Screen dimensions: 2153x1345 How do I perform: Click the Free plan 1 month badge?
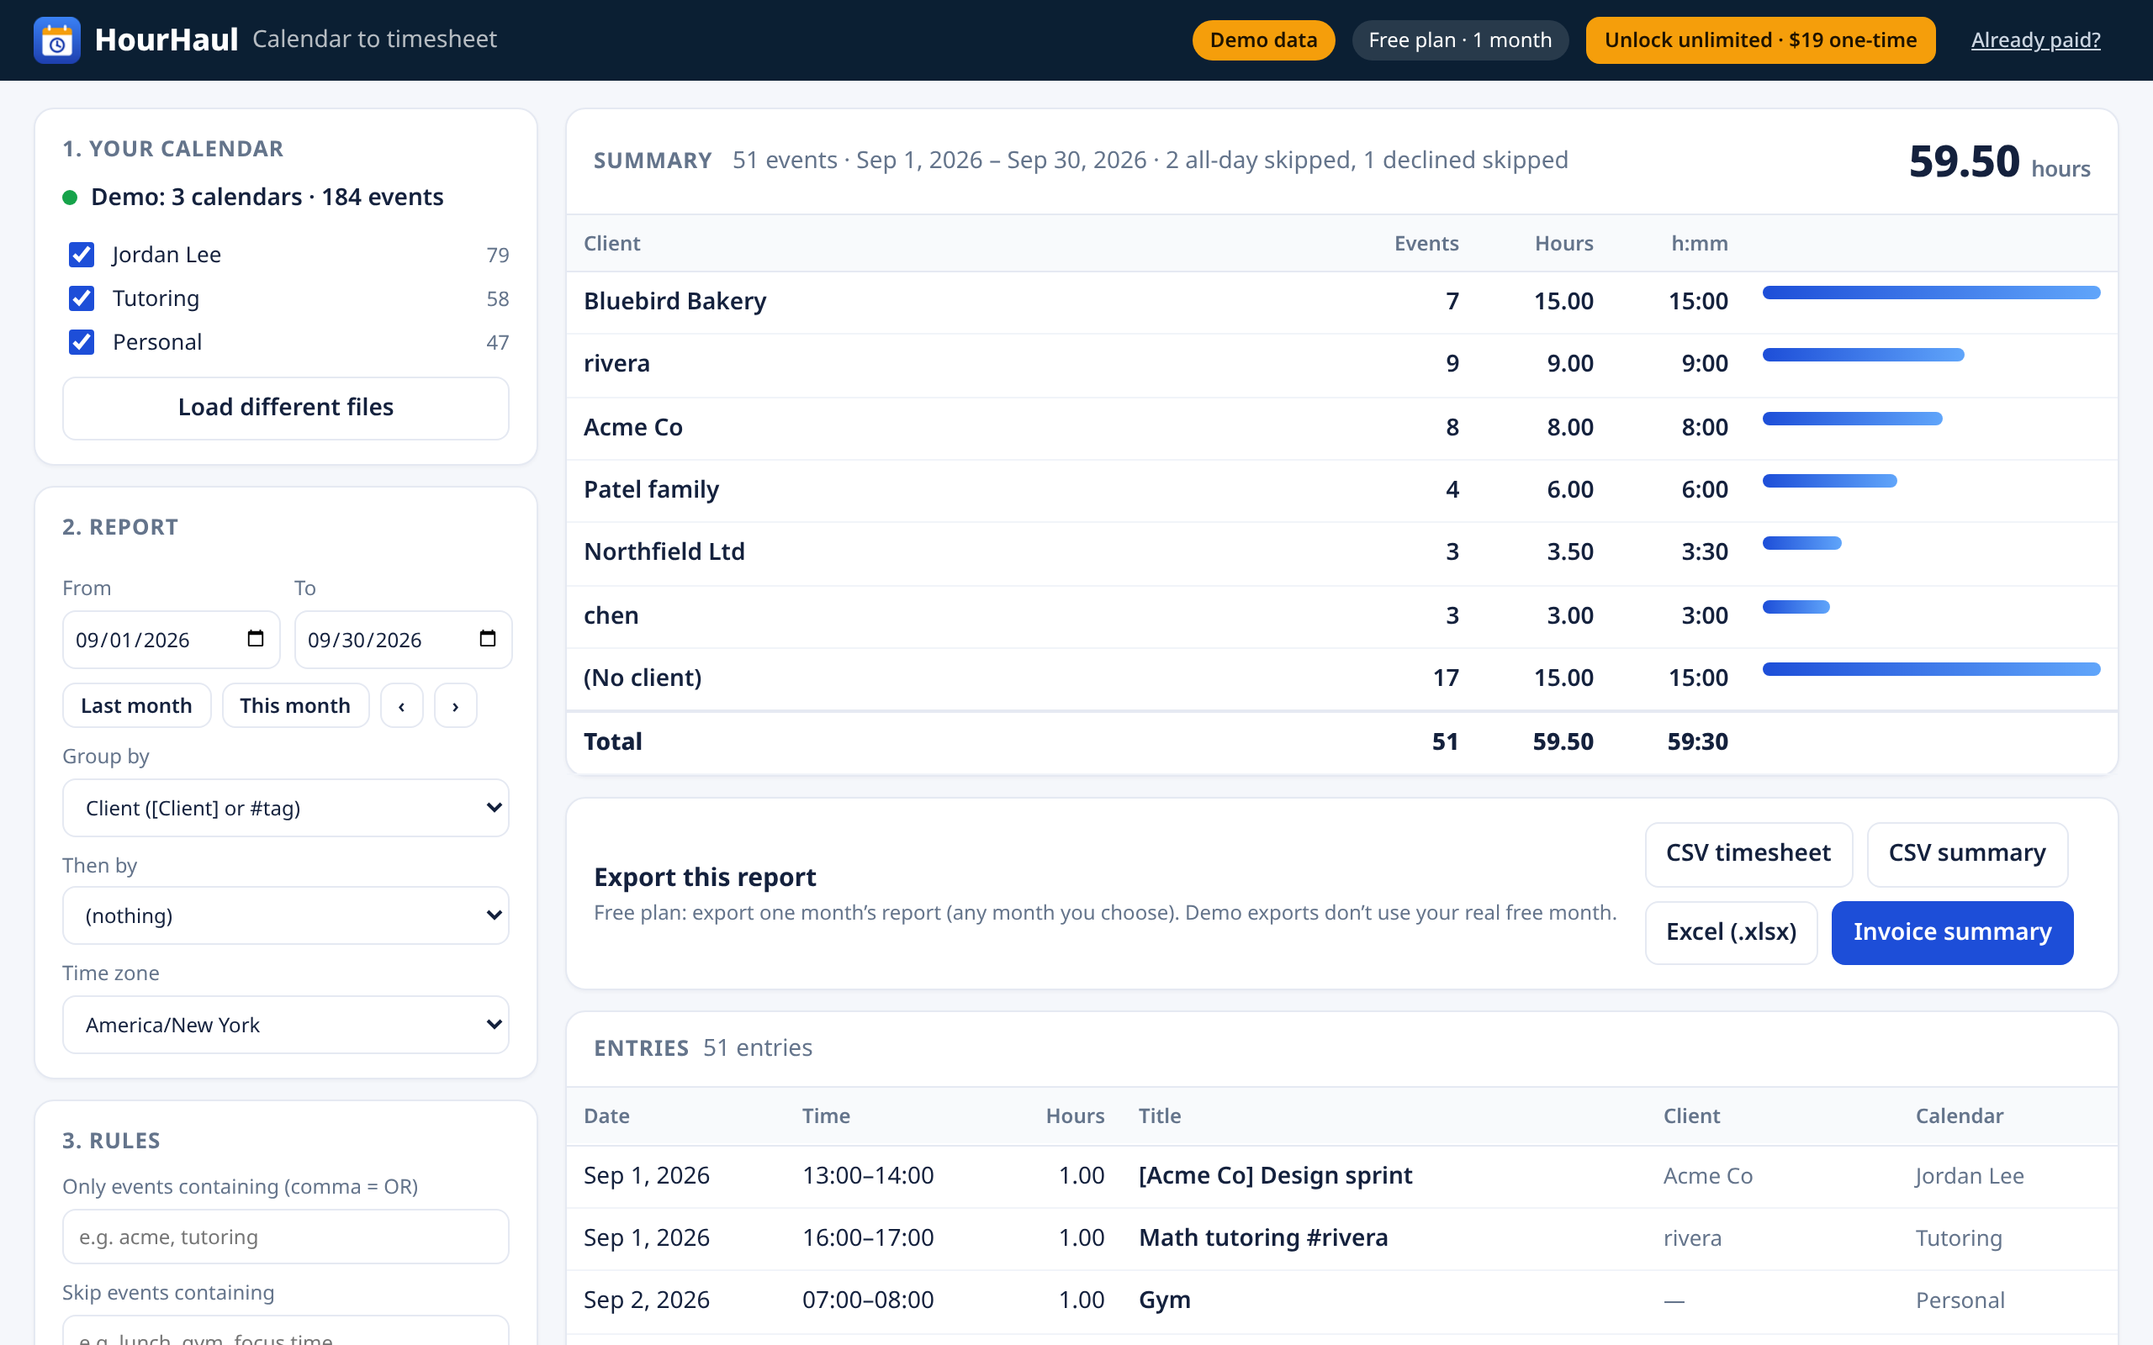(x=1460, y=40)
